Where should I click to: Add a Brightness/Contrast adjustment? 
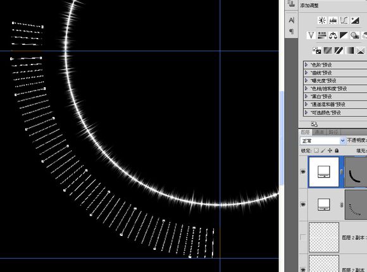click(x=322, y=20)
